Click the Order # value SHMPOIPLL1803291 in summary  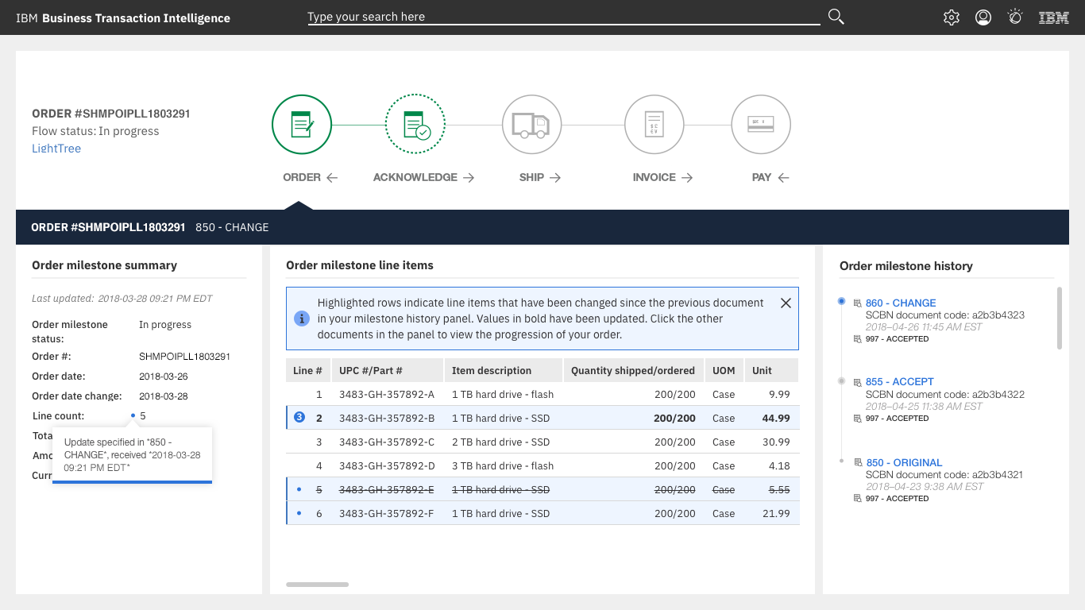click(x=184, y=357)
